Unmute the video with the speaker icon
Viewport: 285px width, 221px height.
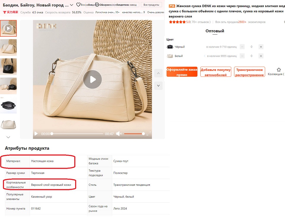(x=119, y=134)
